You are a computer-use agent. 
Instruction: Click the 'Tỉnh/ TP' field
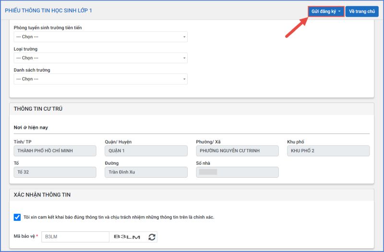click(55, 151)
